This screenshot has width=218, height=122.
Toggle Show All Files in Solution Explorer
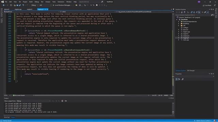(x=199, y=12)
